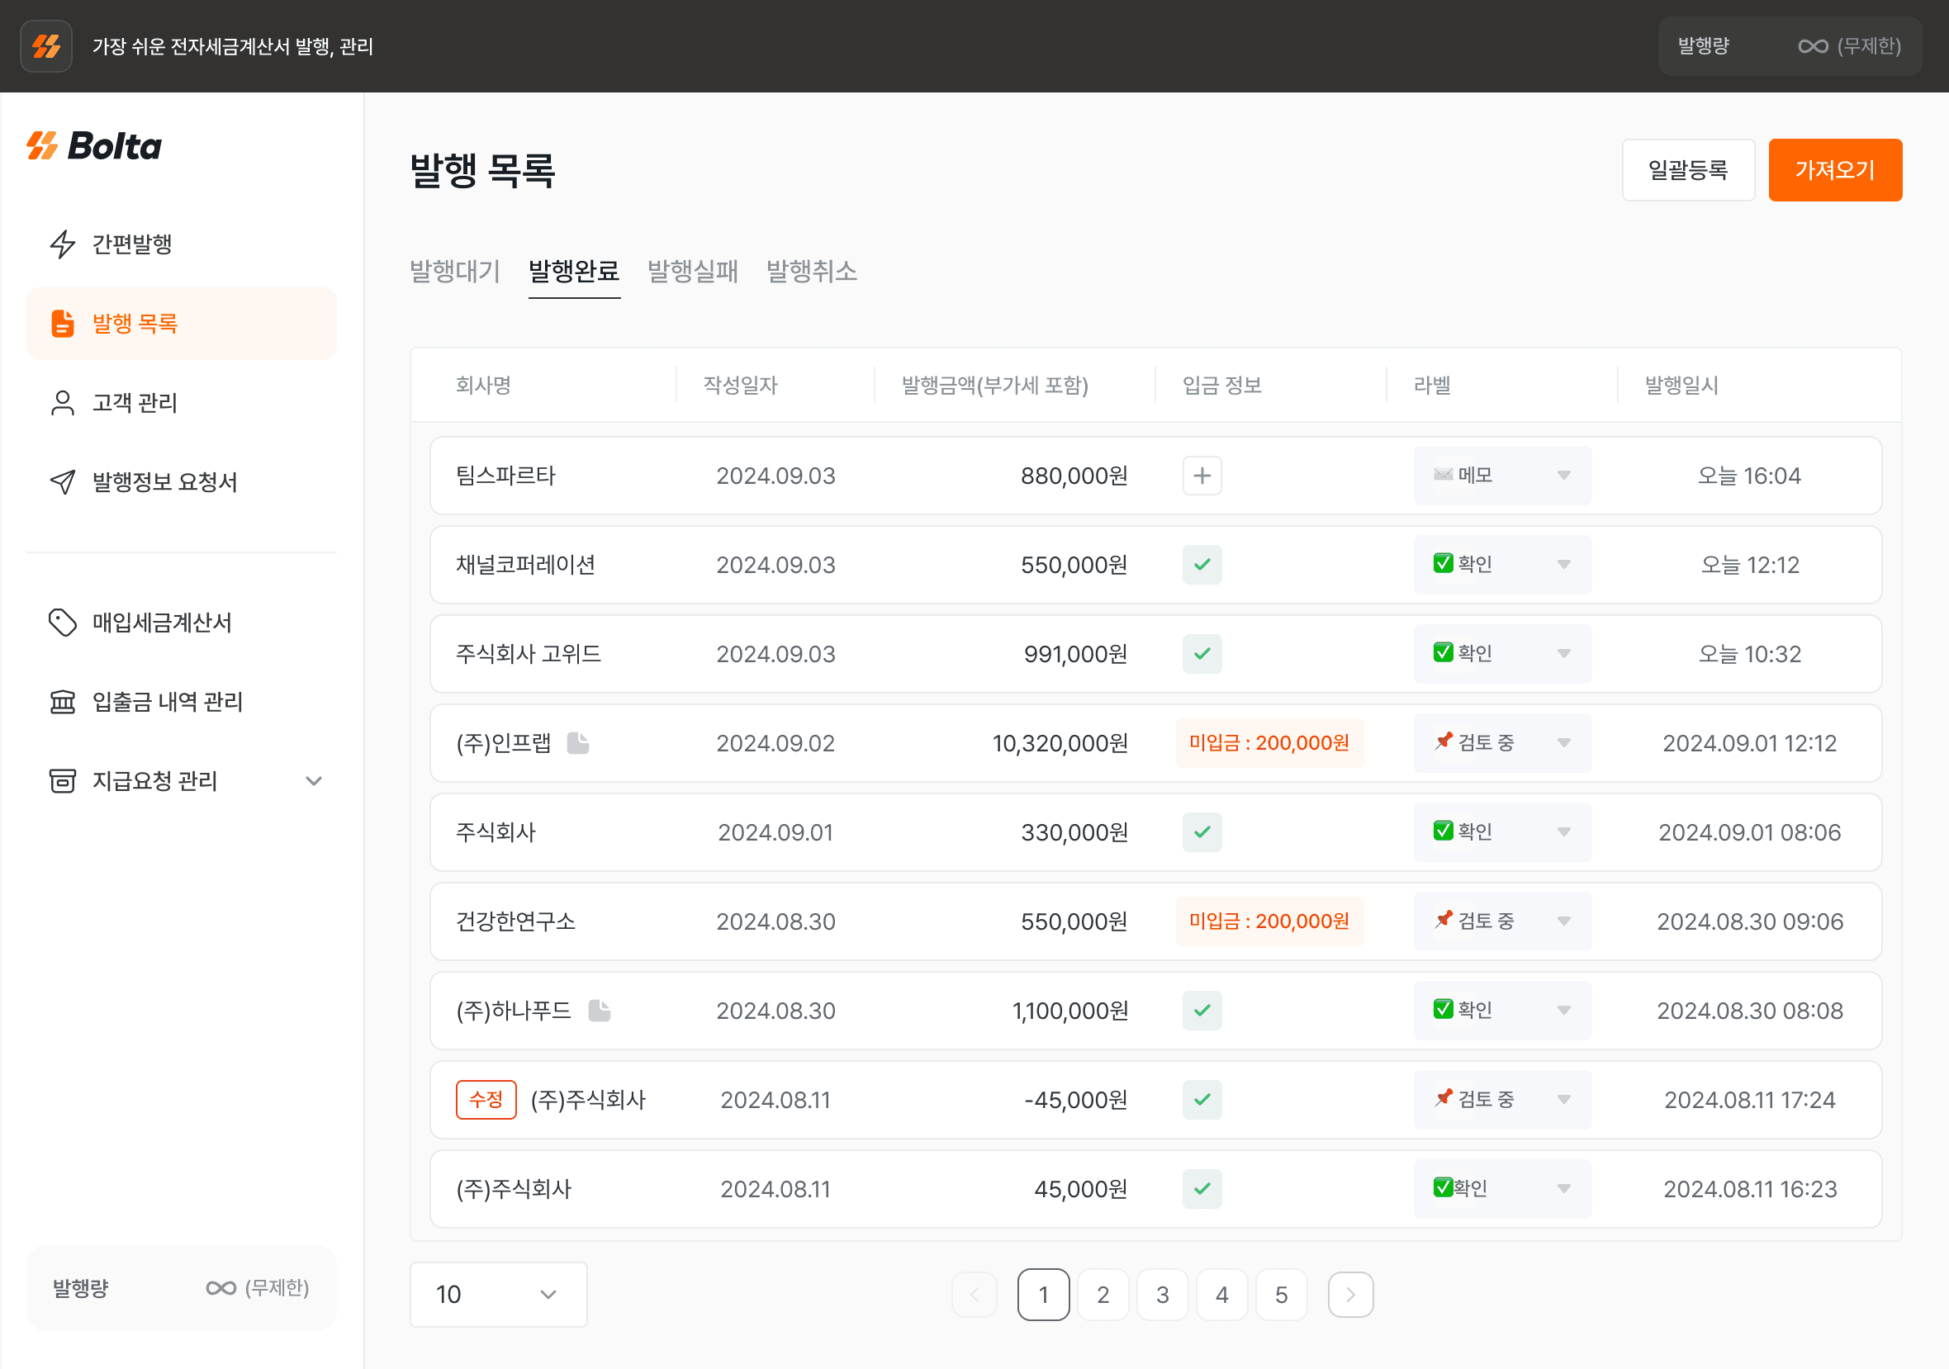The width and height of the screenshot is (1949, 1369).
Task: Open label dropdown for (주)인프랩 row
Action: click(1502, 743)
